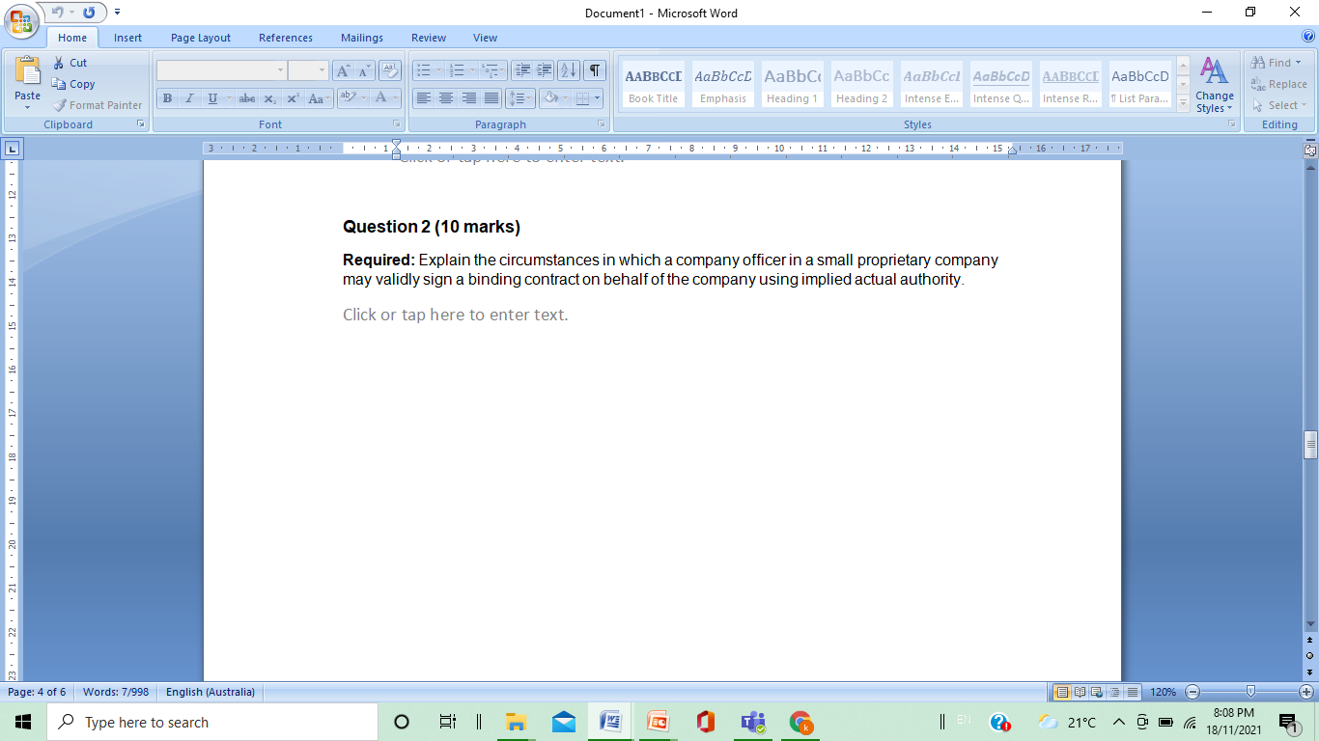This screenshot has width=1319, height=741.
Task: Toggle bold formatting
Action: coord(166,97)
